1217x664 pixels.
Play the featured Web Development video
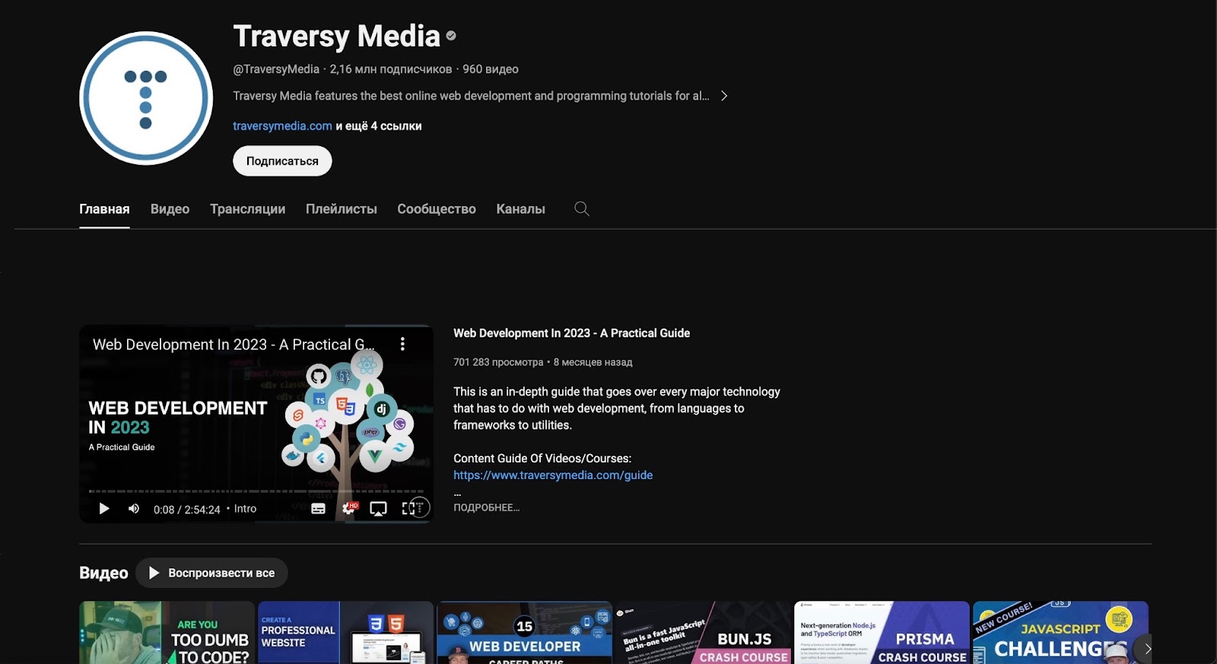(x=104, y=509)
